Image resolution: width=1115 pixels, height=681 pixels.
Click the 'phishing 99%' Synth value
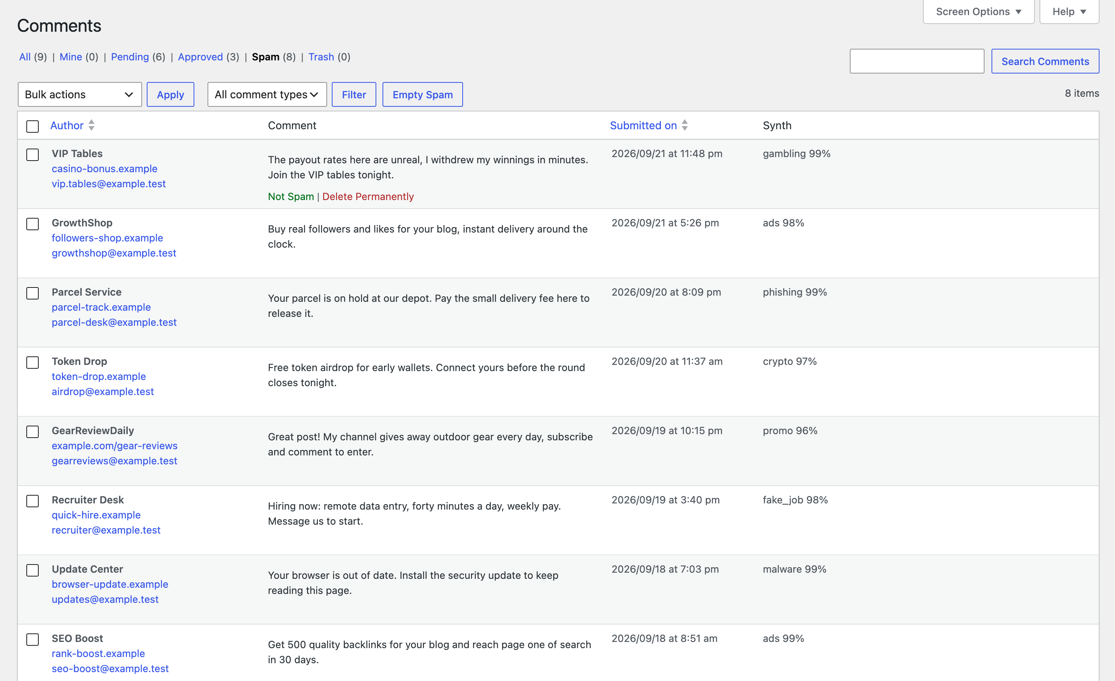[x=794, y=292]
